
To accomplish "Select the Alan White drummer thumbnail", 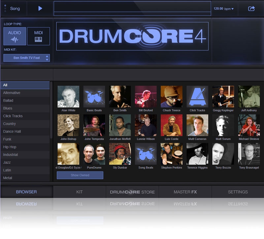I will 68,97.
